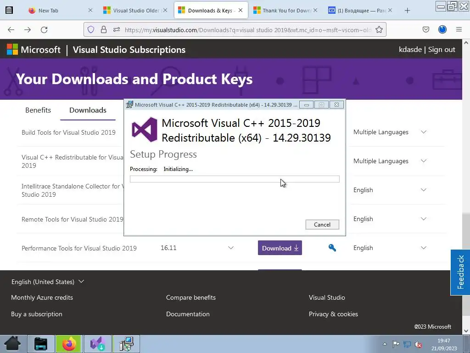Reload the Downloads page
Viewport: 470px width, 353px height.
click(x=44, y=29)
